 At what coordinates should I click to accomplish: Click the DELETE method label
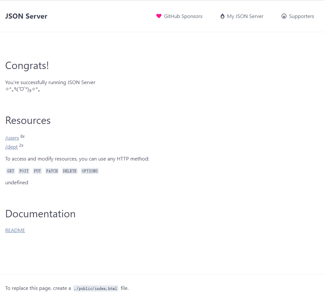[x=69, y=171]
